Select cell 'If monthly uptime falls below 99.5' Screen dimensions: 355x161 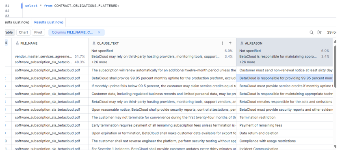162,86
